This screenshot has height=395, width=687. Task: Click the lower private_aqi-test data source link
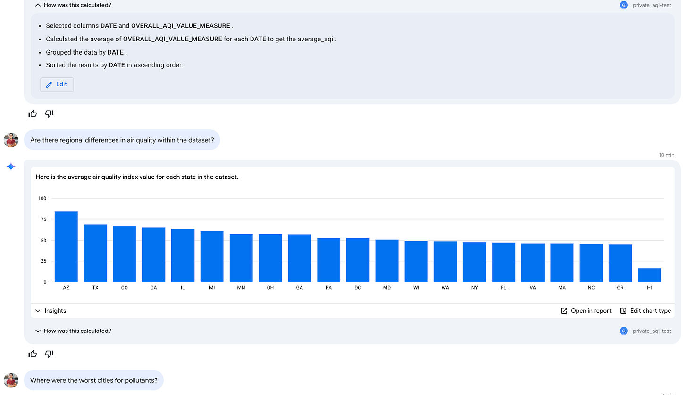click(652, 331)
